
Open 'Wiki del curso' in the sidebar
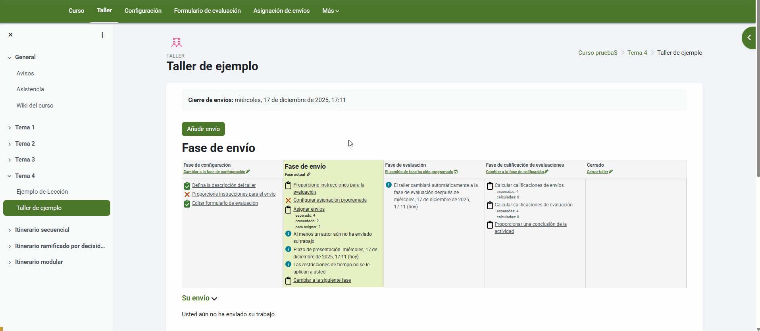pyautogui.click(x=35, y=106)
